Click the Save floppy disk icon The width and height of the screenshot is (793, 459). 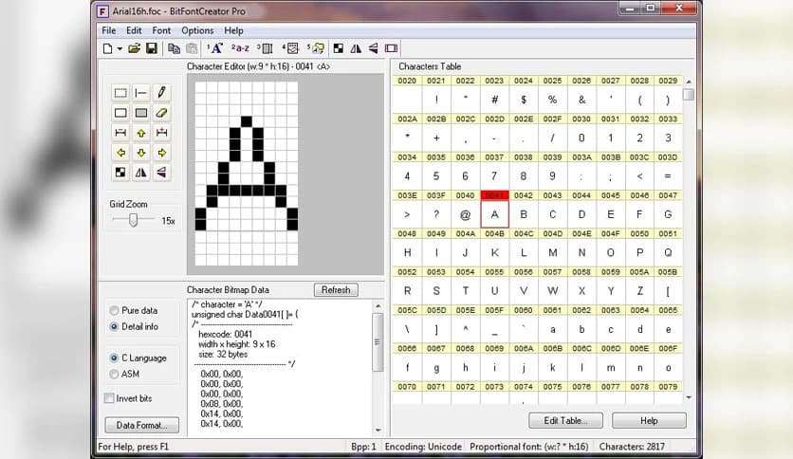point(151,48)
